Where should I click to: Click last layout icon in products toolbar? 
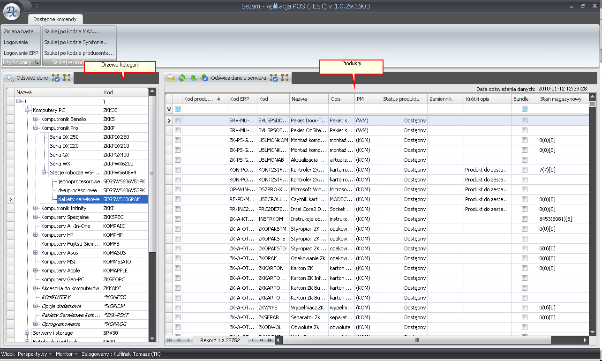click(285, 78)
